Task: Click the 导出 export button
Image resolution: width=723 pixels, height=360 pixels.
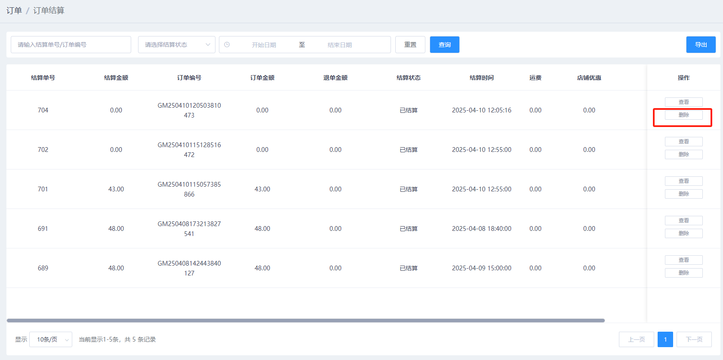Action: click(x=701, y=45)
